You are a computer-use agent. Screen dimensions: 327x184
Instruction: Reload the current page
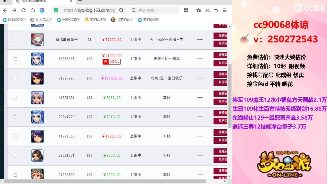point(24,10)
